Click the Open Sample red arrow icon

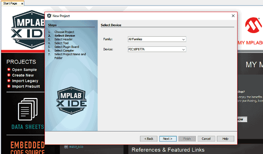point(9,69)
